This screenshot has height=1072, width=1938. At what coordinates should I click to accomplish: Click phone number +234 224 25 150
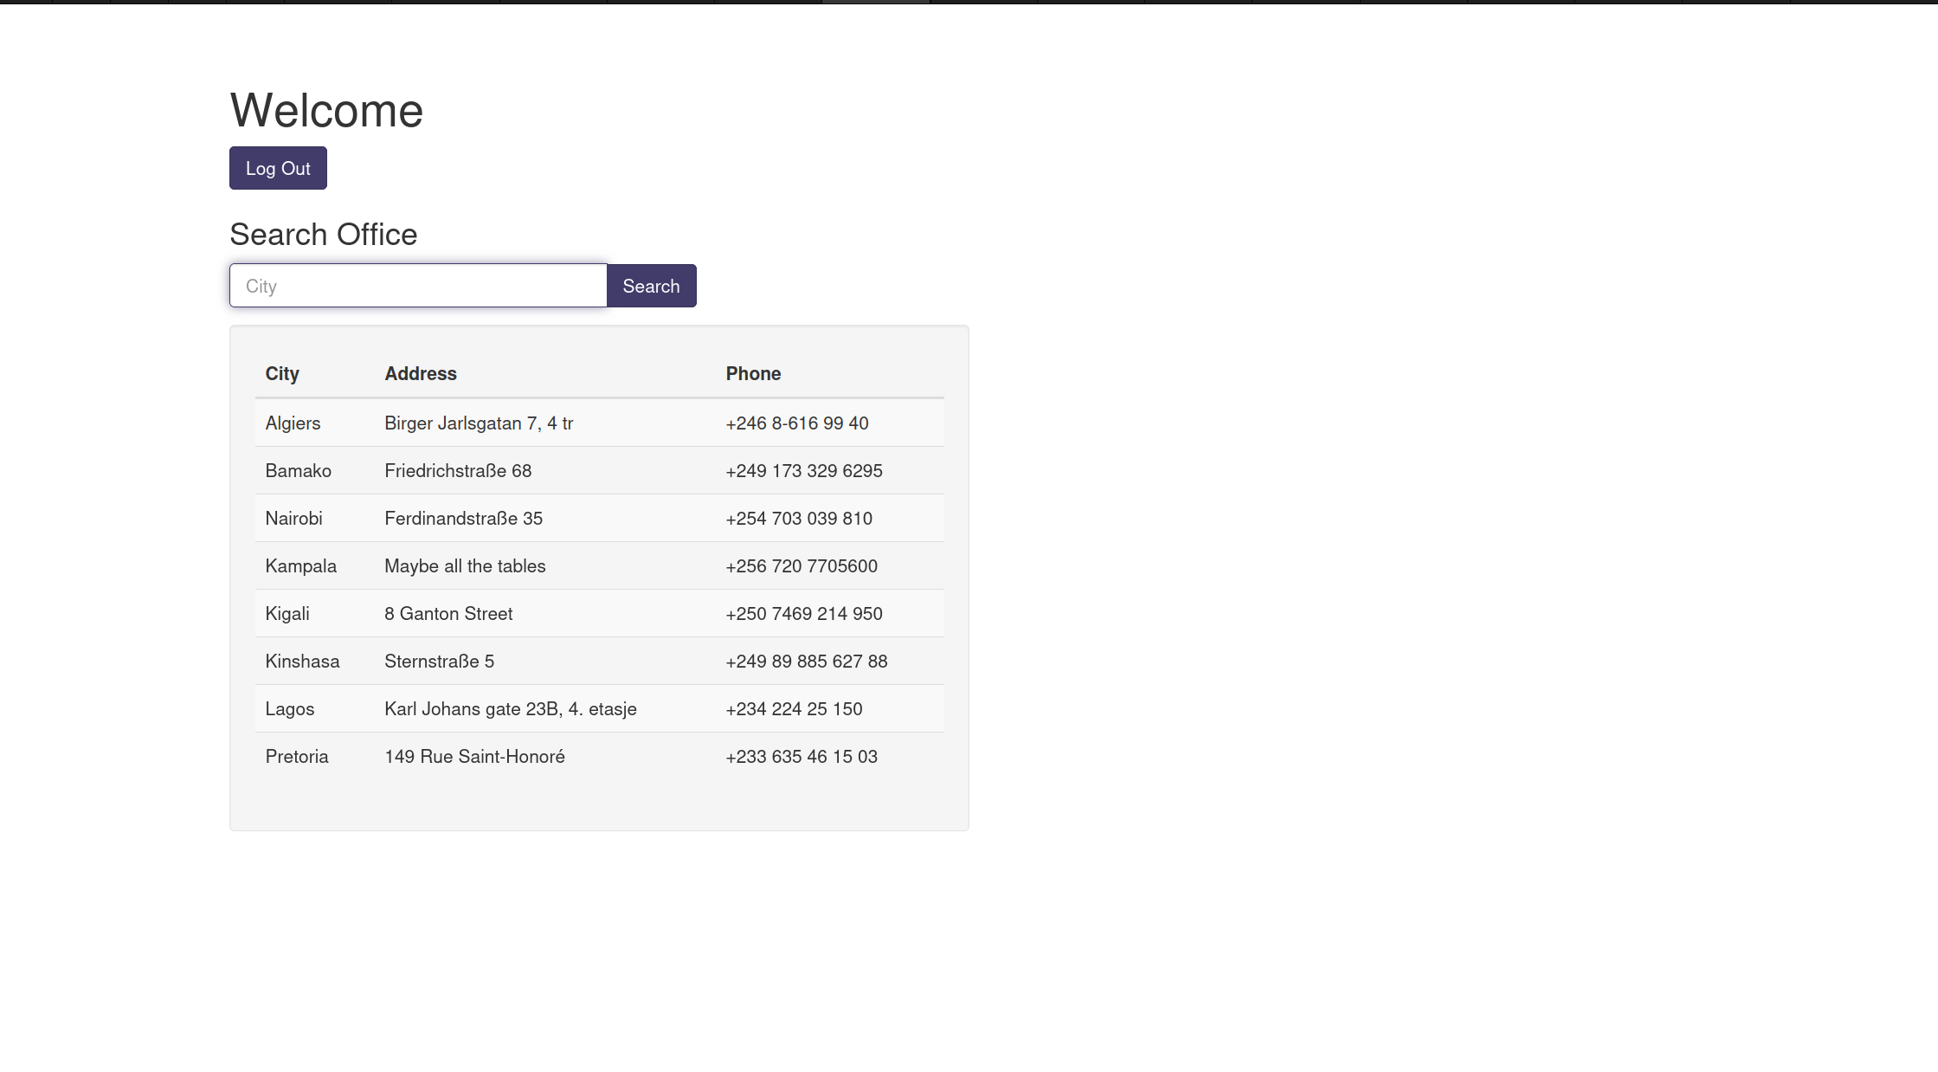[x=794, y=709]
